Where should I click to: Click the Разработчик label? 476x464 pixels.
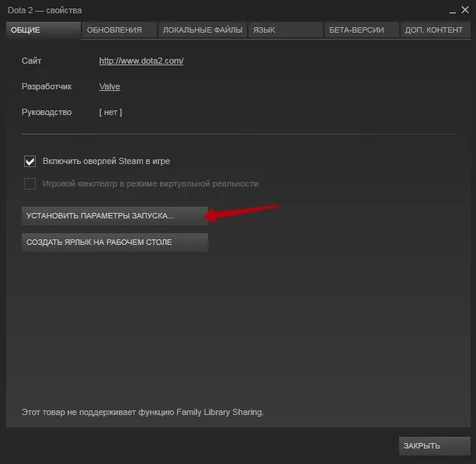[x=47, y=86]
